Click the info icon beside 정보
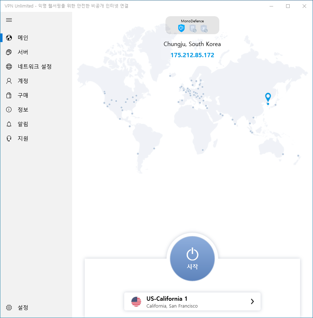Viewport: 313px width, 318px height. (x=9, y=110)
